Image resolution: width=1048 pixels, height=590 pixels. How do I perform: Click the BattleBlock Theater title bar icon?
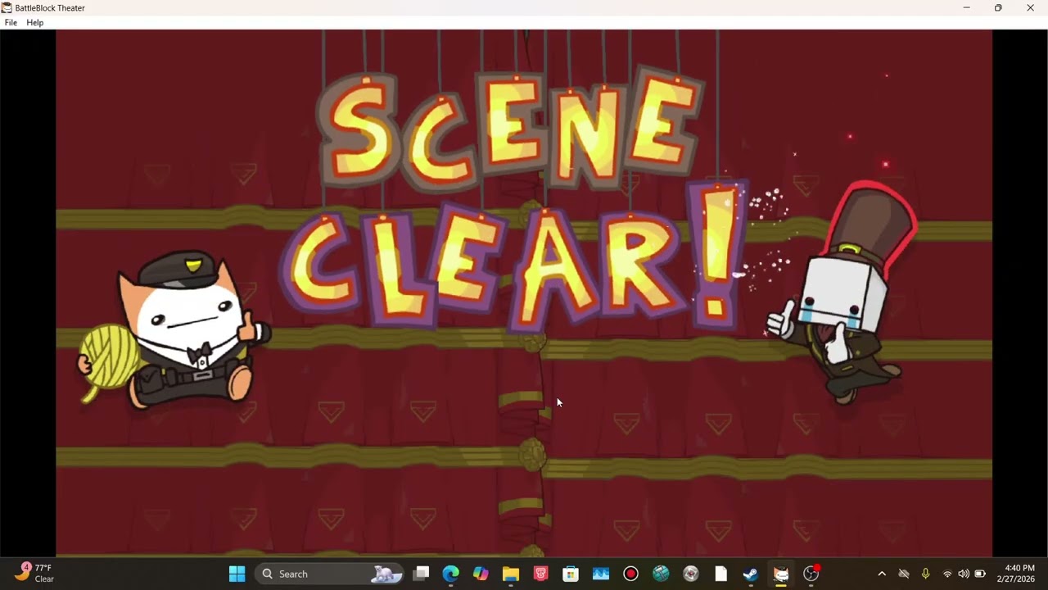point(7,7)
